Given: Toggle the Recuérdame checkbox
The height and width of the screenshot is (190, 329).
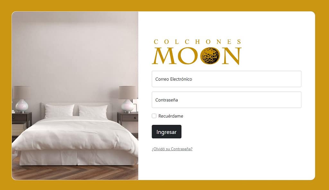Looking at the screenshot, I should click(154, 116).
